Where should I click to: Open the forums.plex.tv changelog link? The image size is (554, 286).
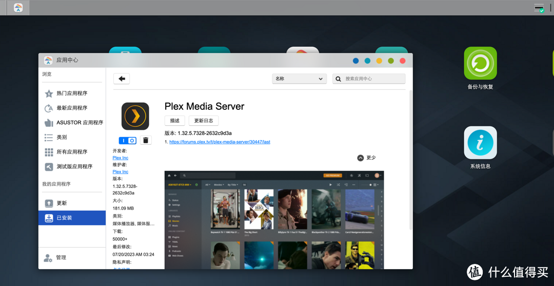(x=220, y=142)
